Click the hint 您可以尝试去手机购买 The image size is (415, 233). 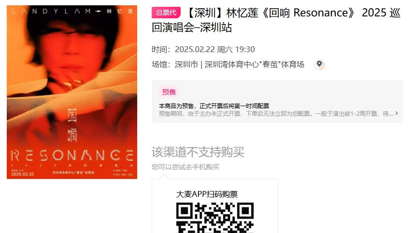pyautogui.click(x=186, y=167)
